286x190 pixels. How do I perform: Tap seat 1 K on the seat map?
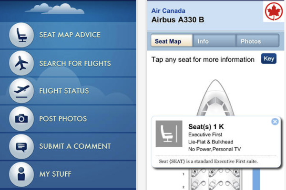point(236,172)
